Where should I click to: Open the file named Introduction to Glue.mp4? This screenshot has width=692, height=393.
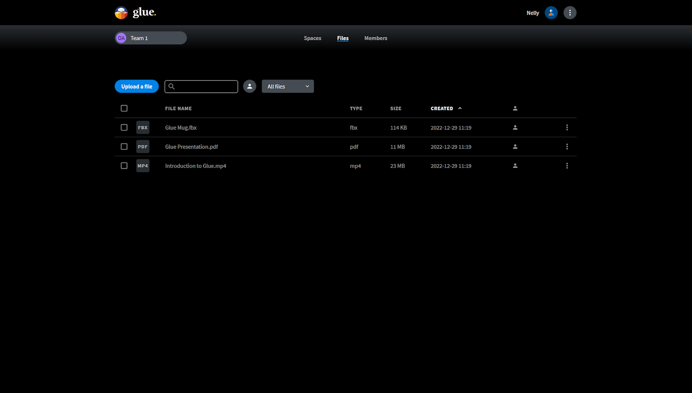[195, 166]
